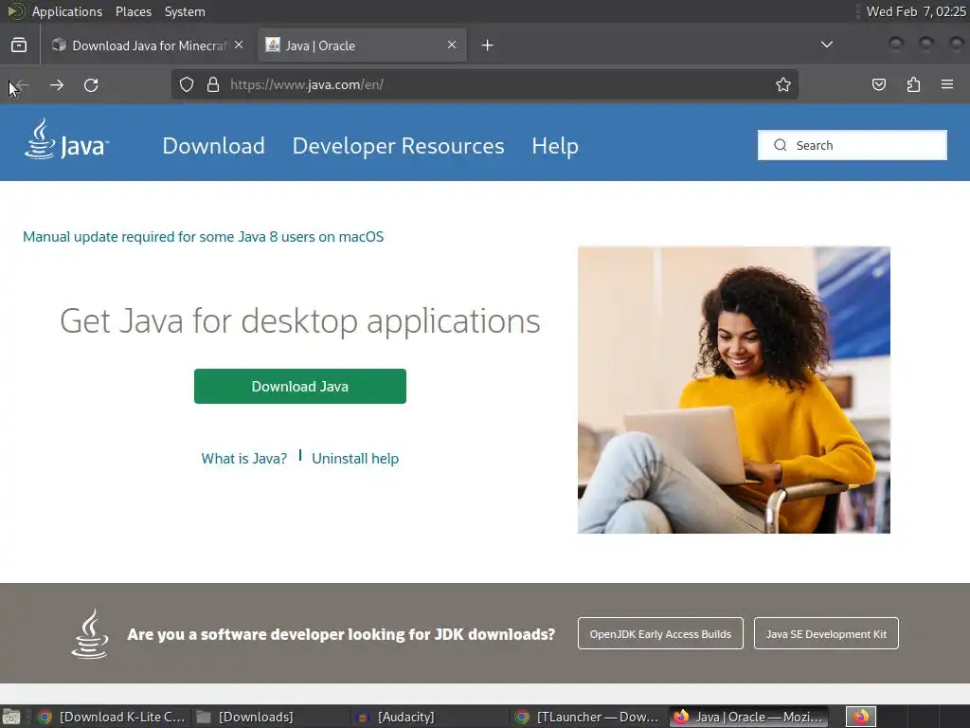Open the tracking protection shield icon
The height and width of the screenshot is (728, 970).
pyautogui.click(x=187, y=84)
